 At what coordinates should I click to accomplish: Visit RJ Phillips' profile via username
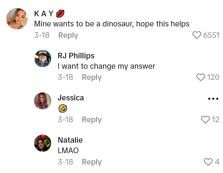[x=76, y=56]
